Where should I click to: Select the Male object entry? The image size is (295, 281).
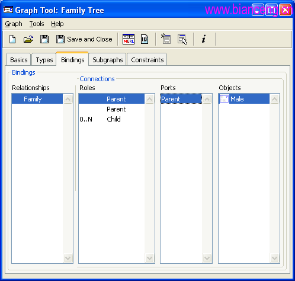(244, 99)
